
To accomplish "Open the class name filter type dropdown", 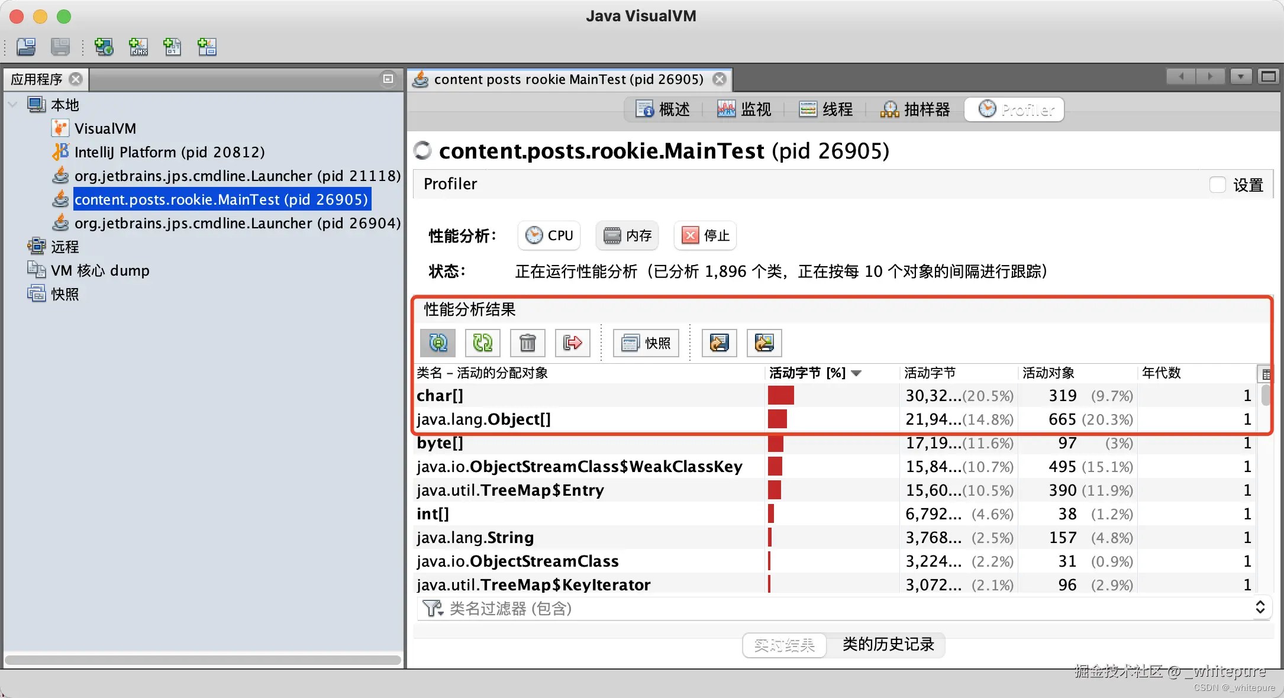I will pyautogui.click(x=434, y=609).
